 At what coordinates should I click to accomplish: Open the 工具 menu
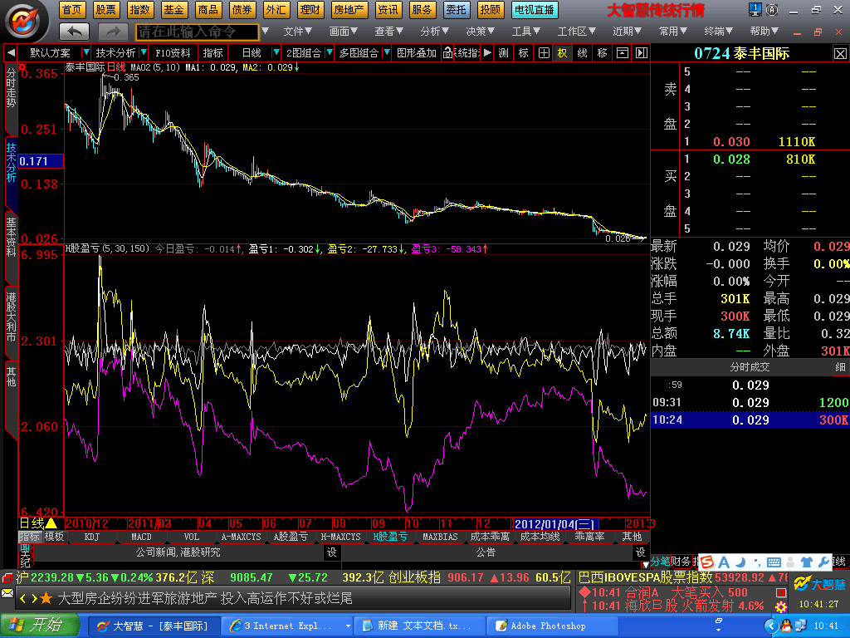pos(525,32)
